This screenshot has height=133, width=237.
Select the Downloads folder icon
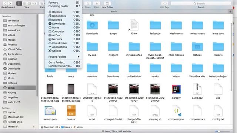click(x=92, y=25)
